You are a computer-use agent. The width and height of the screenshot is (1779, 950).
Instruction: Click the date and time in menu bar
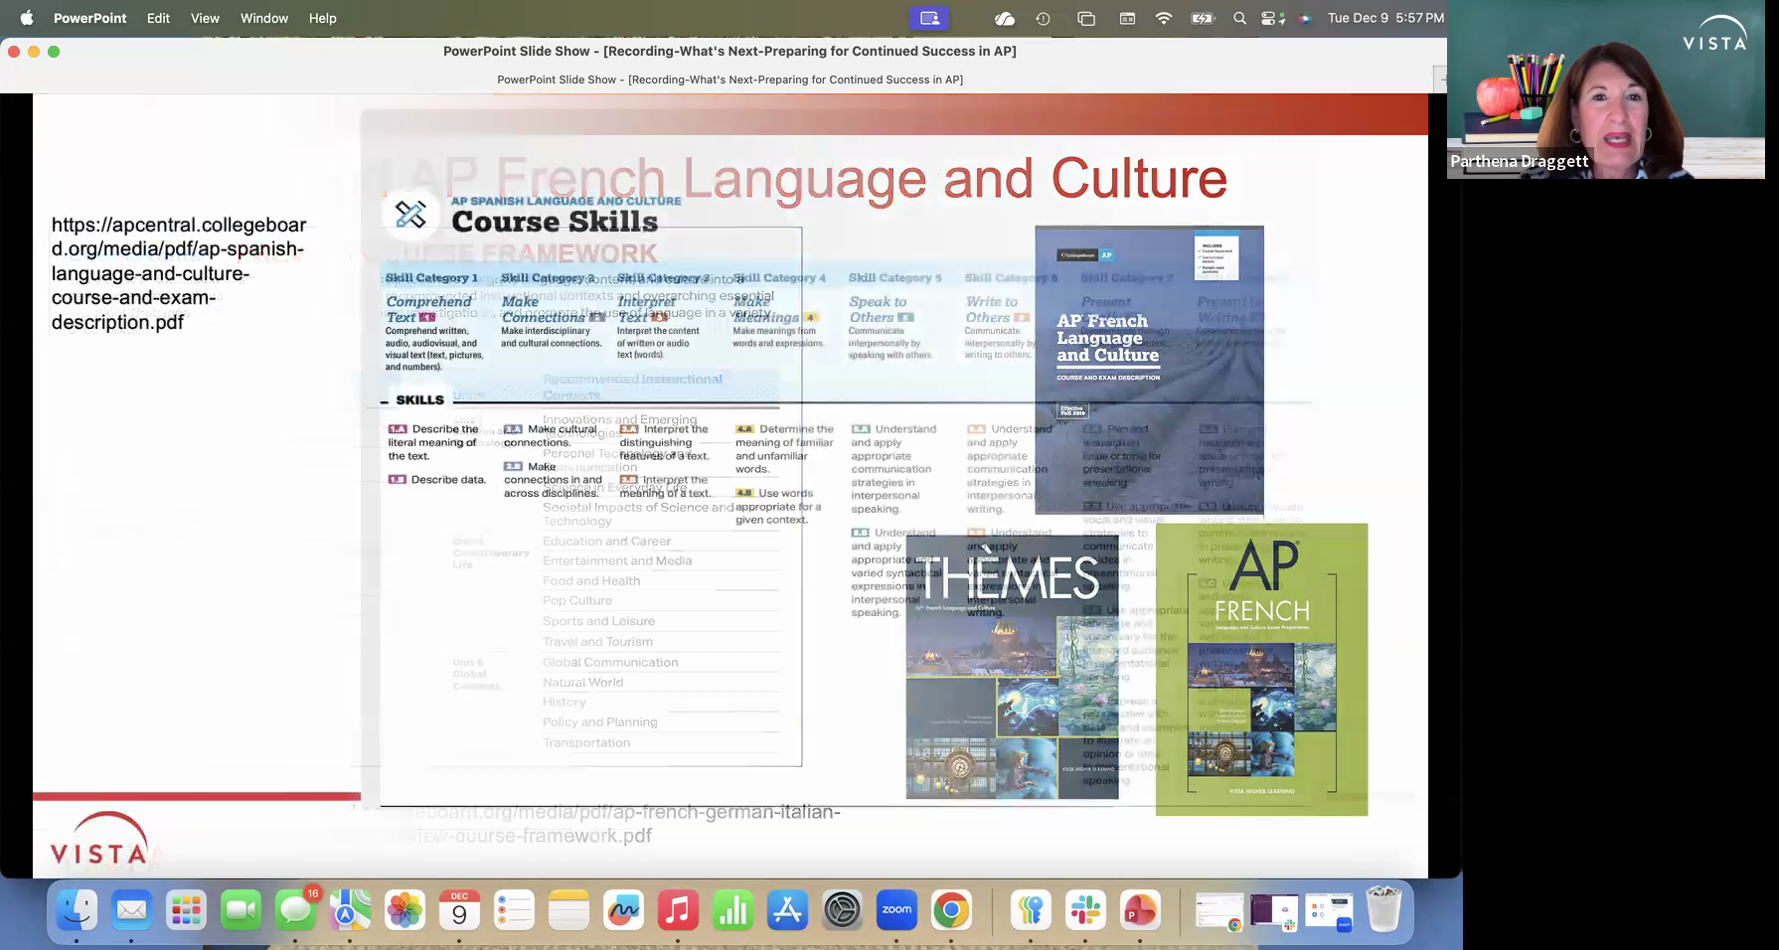pos(1385,18)
